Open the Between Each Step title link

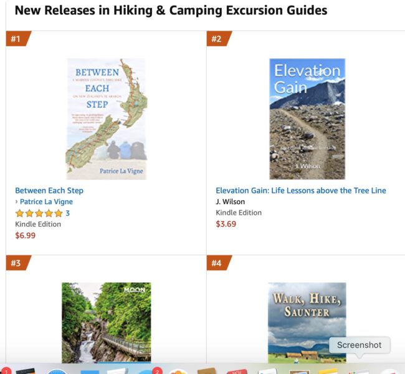coord(49,190)
